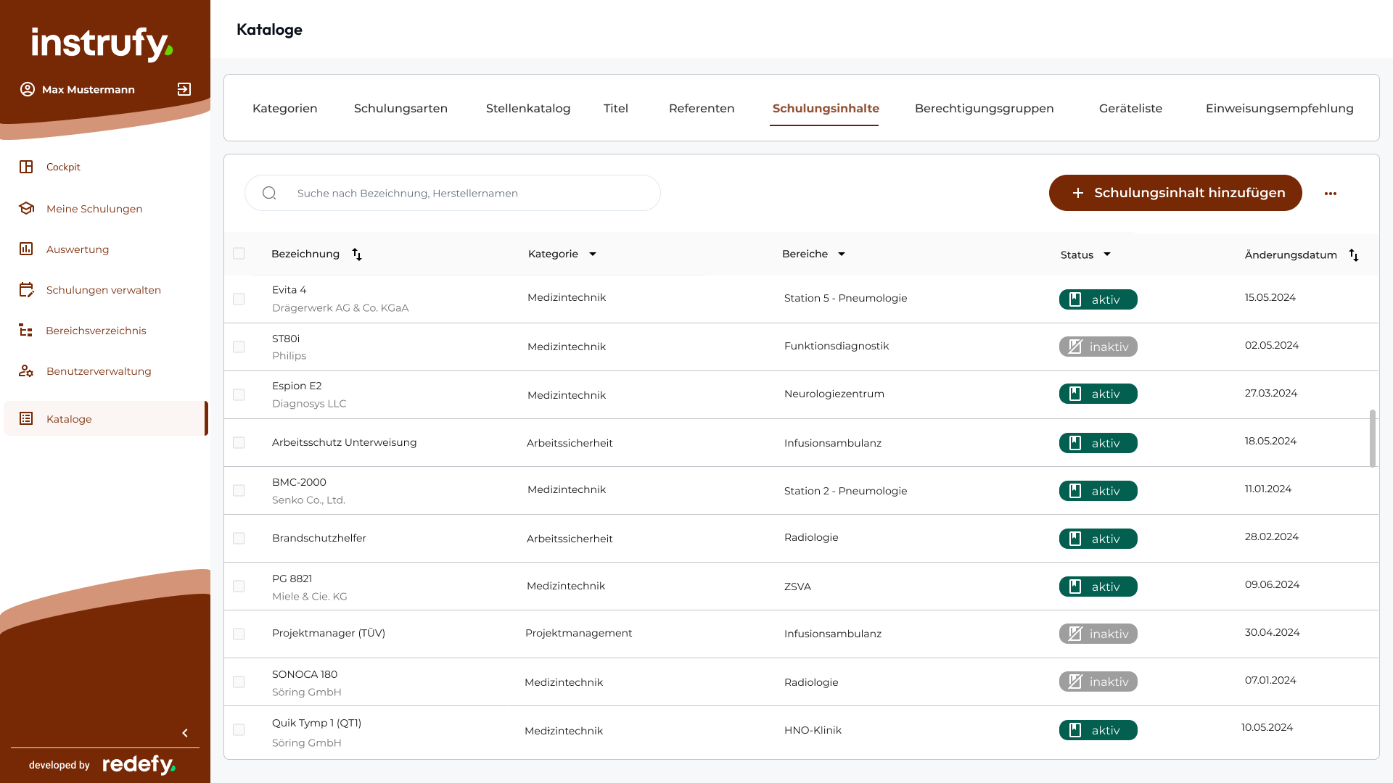Open the Bereiche column filter dropdown
Screen dimensions: 1393x783
(x=842, y=254)
